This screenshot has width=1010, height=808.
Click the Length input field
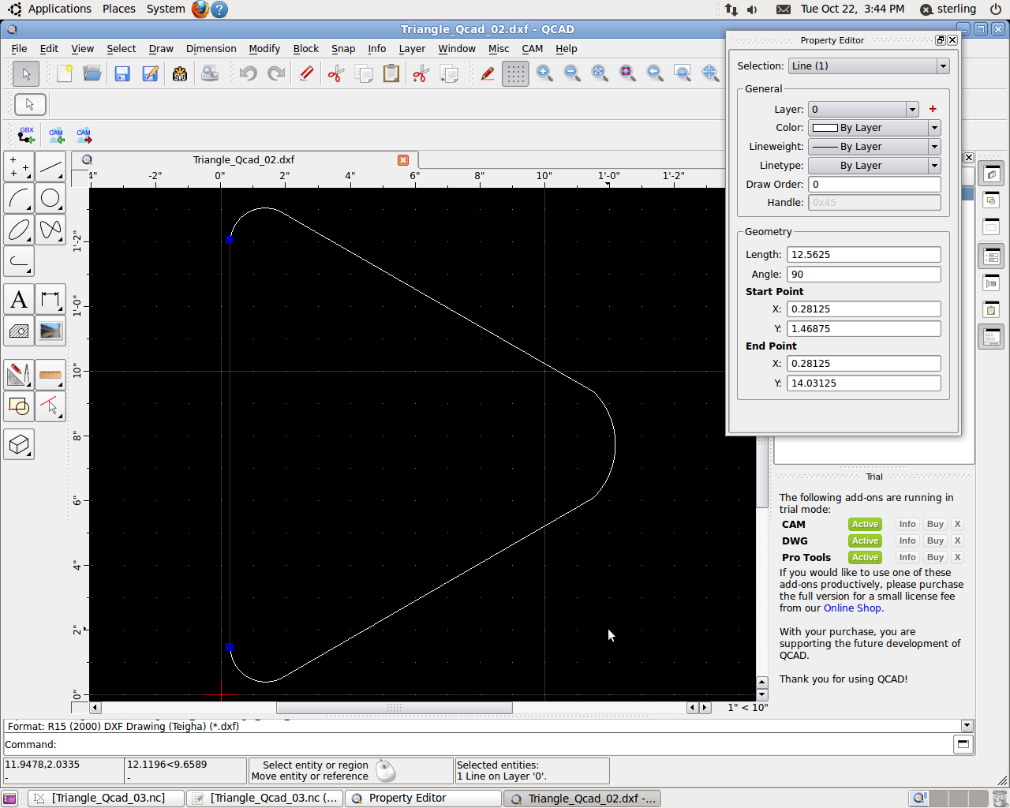863,255
